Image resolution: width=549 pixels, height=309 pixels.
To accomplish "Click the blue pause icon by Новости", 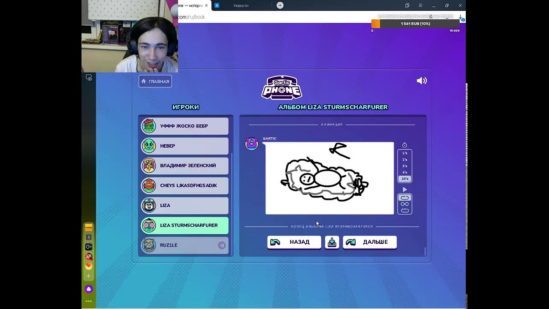I will [217, 6].
